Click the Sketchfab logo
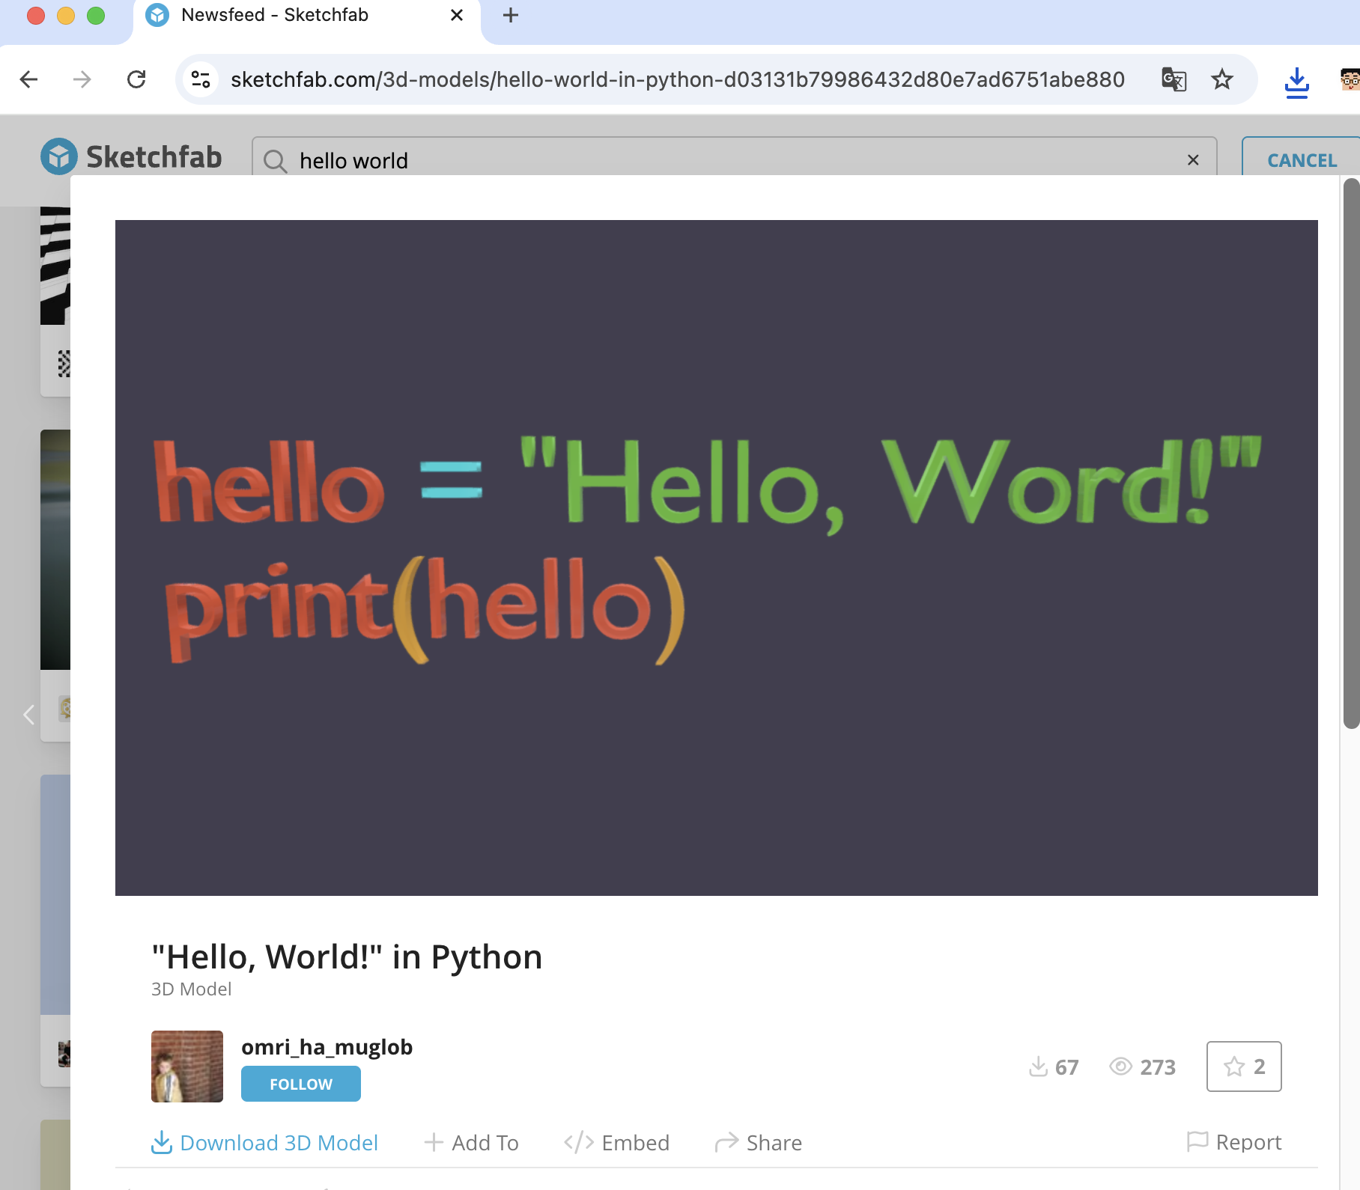 click(132, 157)
